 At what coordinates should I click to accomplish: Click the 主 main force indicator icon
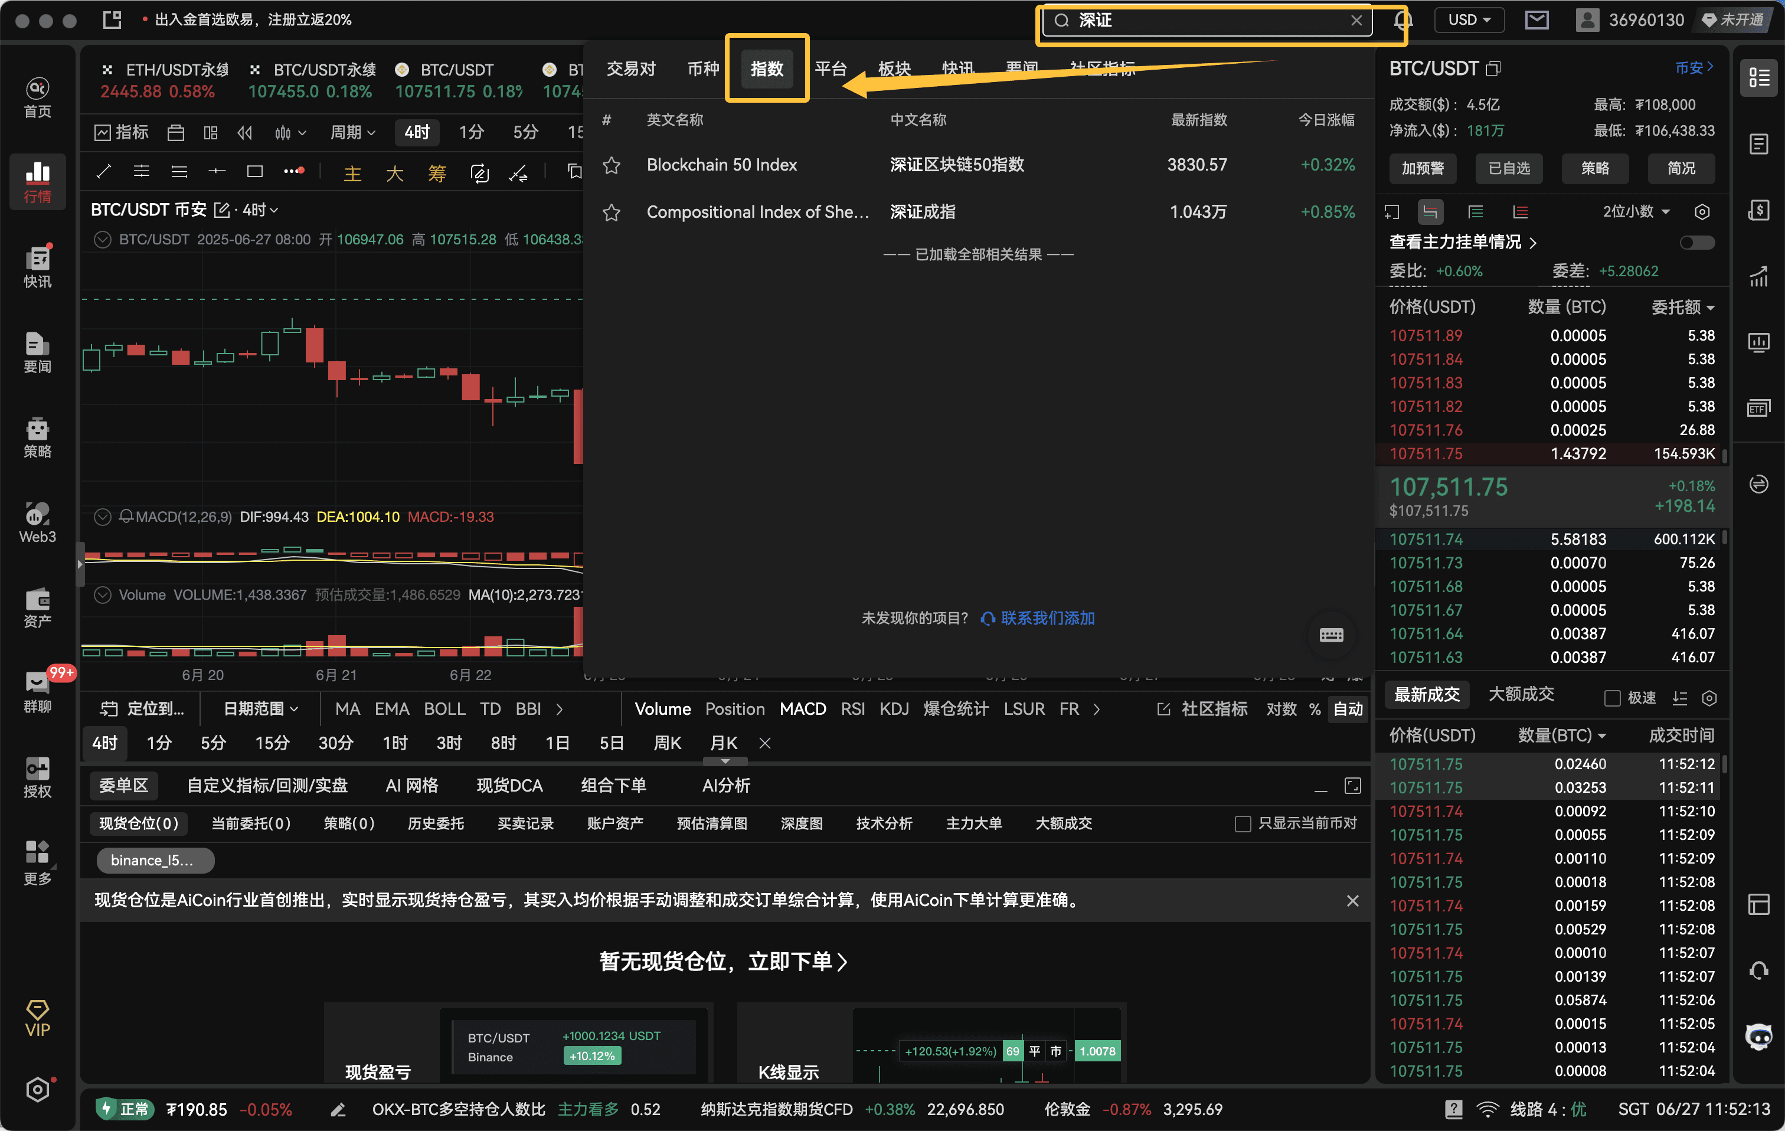(353, 173)
